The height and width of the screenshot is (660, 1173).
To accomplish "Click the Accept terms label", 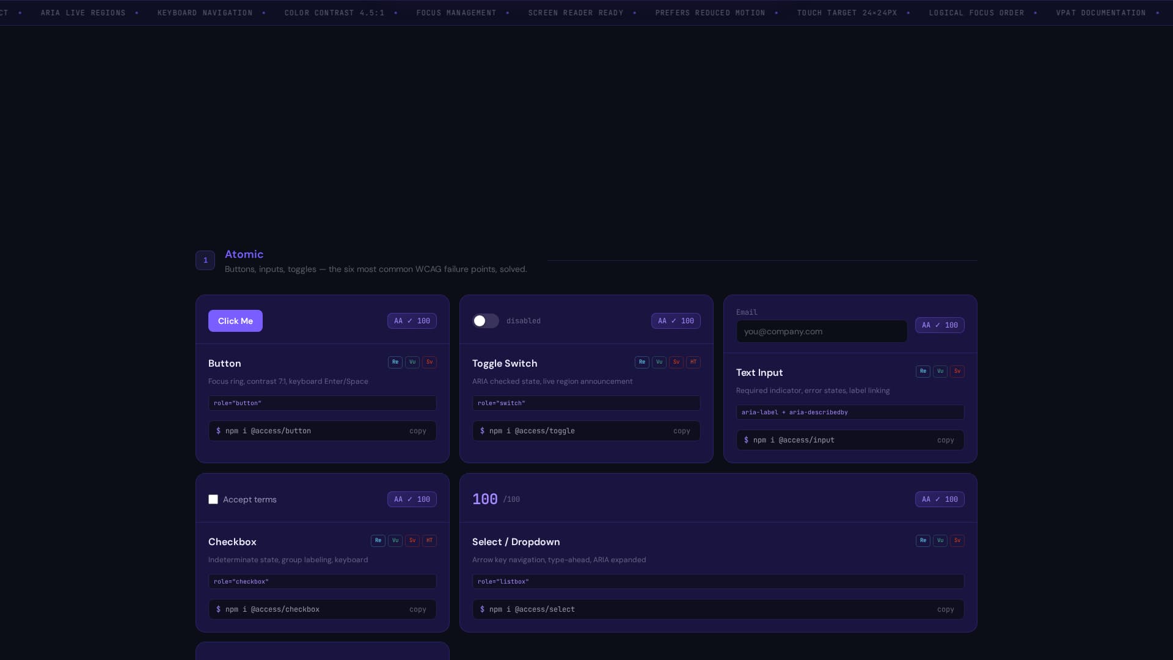I will pos(250,500).
